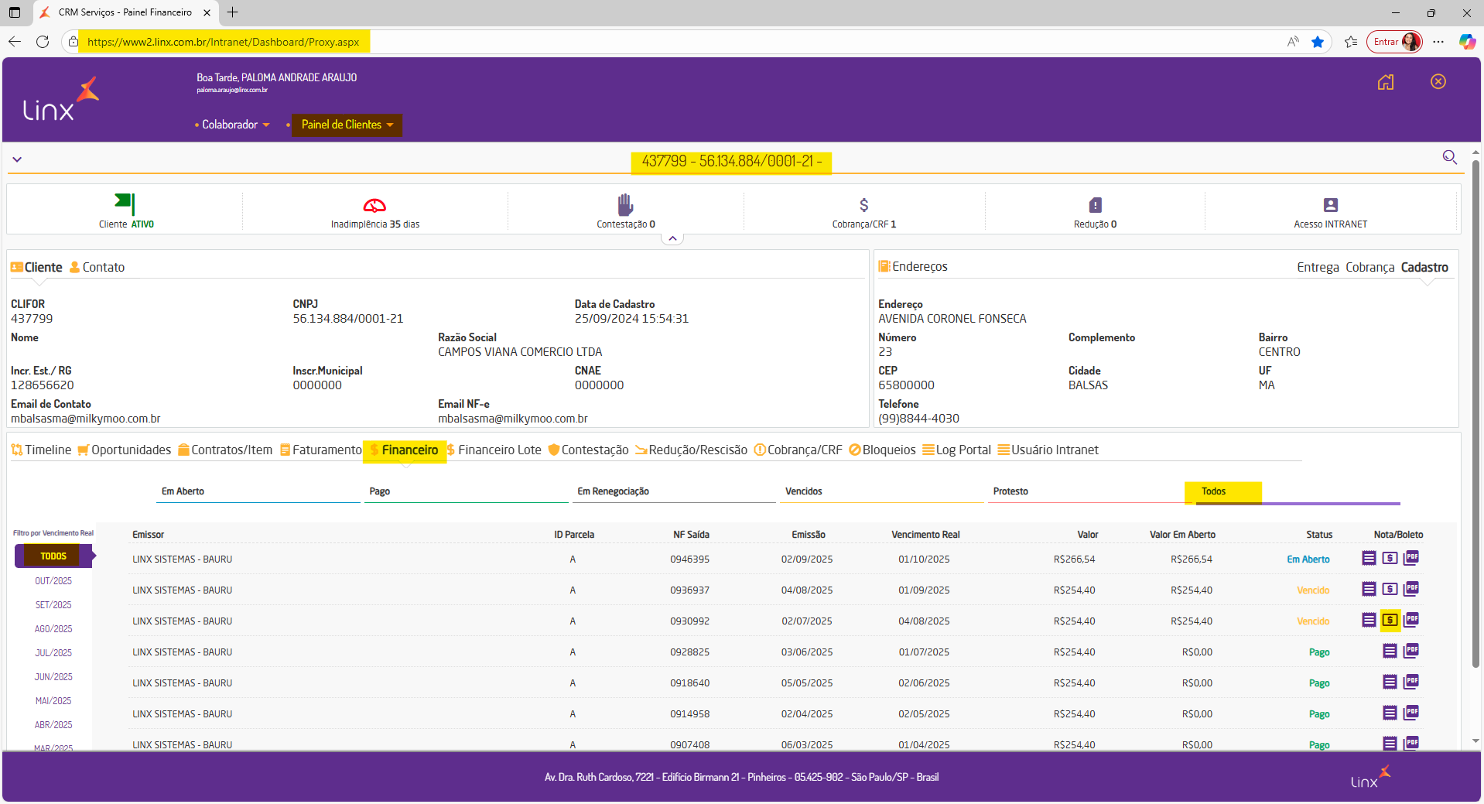Filter titles by Protesto

[x=1090, y=491]
